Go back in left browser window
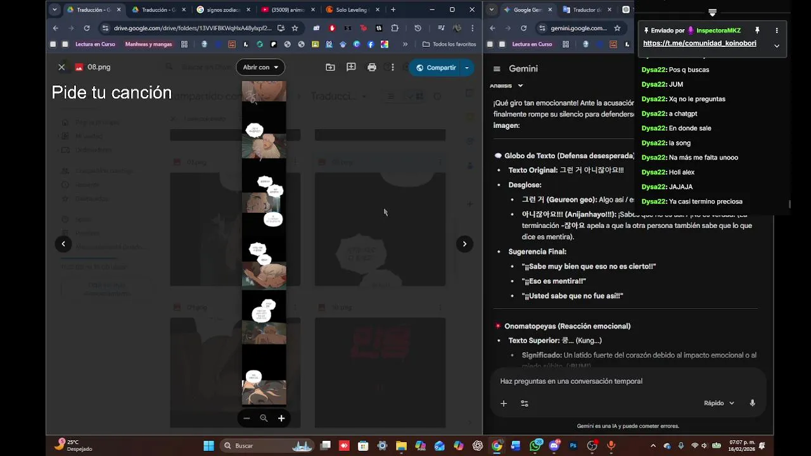Screen dimensions: 811x456 click(x=55, y=28)
